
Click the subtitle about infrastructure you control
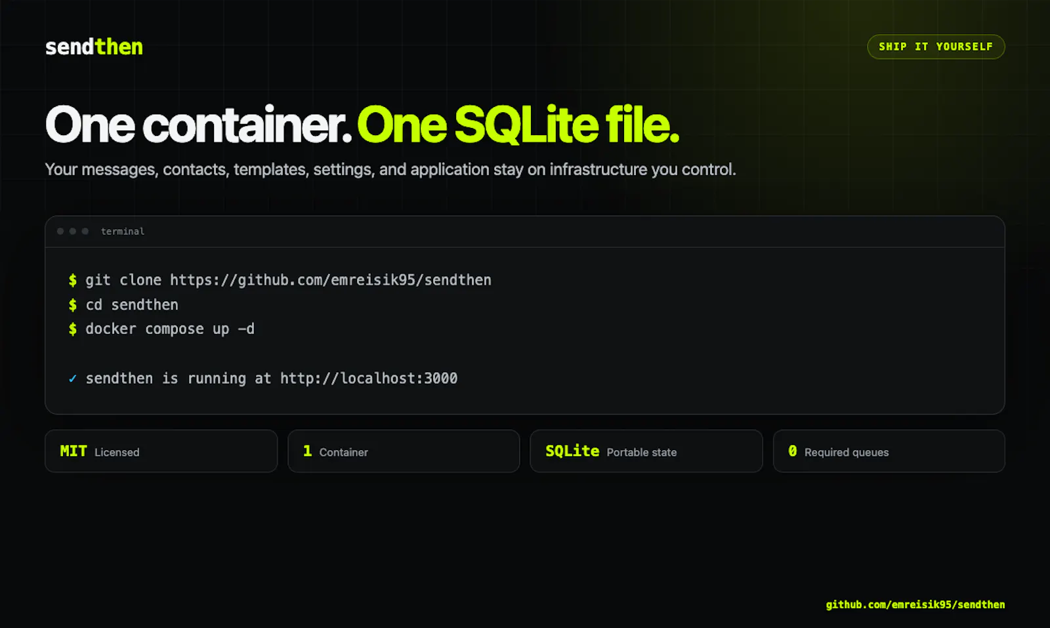(x=390, y=169)
